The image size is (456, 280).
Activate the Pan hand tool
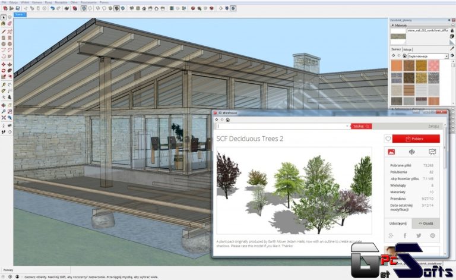pos(9,105)
